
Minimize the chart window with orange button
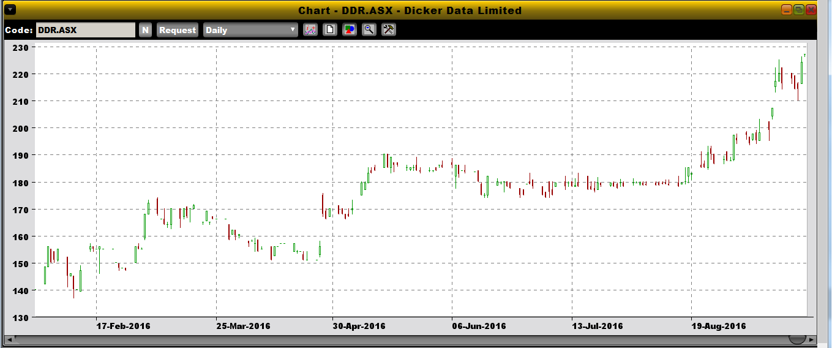(787, 10)
